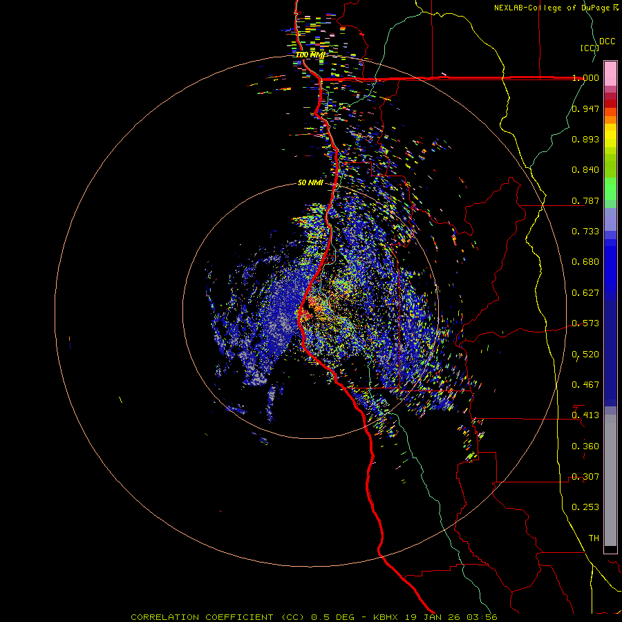The width and height of the screenshot is (622, 622).
Task: Click CORRELATION COEFFICIENT in the footer caption
Action: [202, 617]
